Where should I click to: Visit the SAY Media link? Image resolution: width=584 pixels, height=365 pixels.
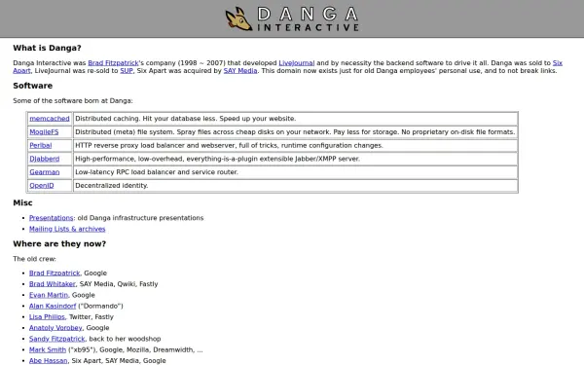coord(240,71)
